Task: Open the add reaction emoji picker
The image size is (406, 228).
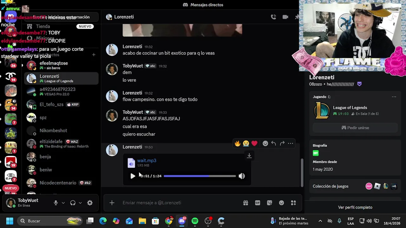Action: pos(265,143)
